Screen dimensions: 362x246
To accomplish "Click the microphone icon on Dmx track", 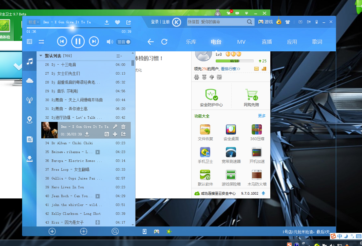I will pyautogui.click(x=115, y=127).
